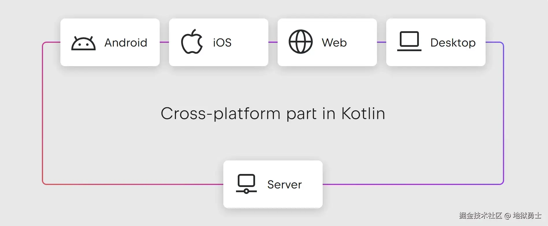Select the Android label text
The height and width of the screenshot is (226, 548).
click(126, 43)
